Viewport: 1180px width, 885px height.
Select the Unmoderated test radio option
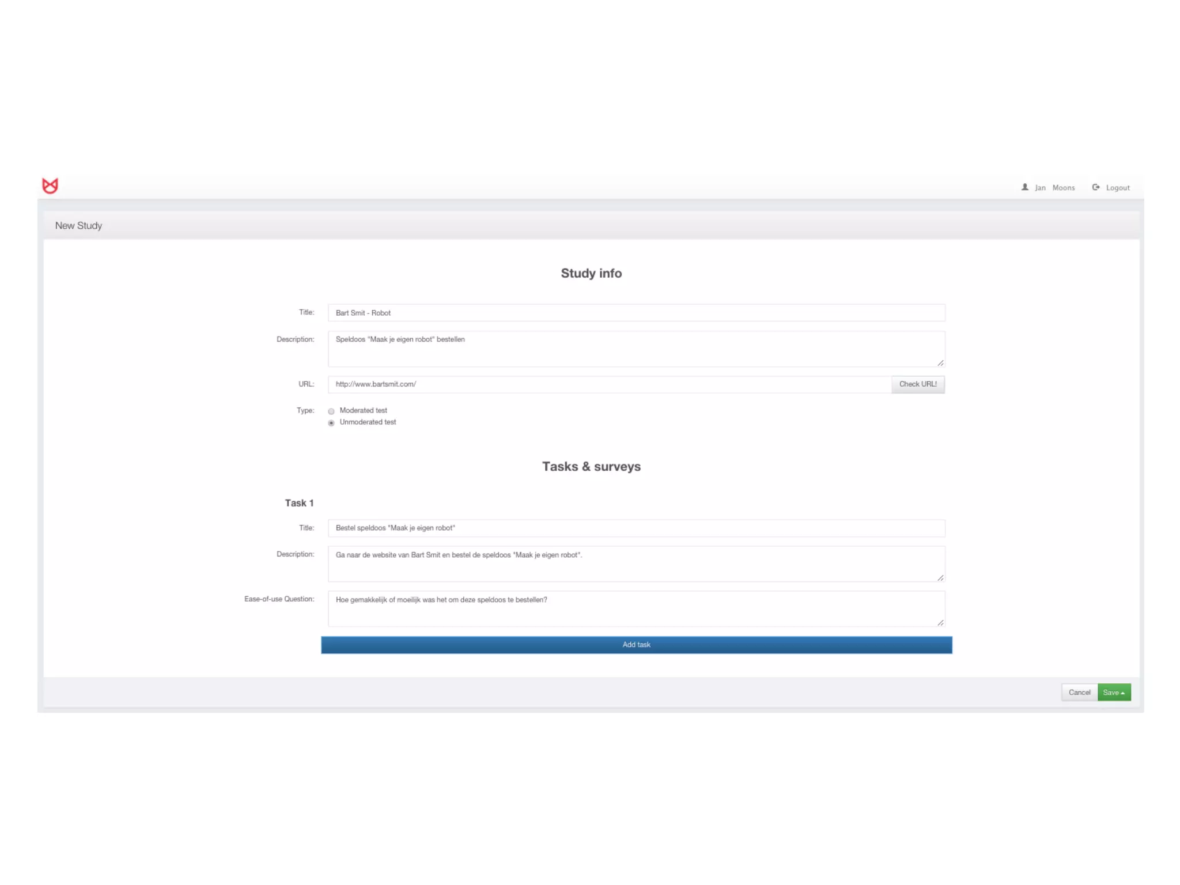331,423
